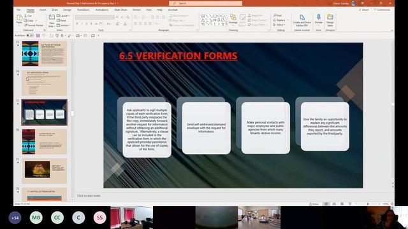408x229 pixels.
Task: Toggle Notes pane in status bar
Action: tap(314, 204)
